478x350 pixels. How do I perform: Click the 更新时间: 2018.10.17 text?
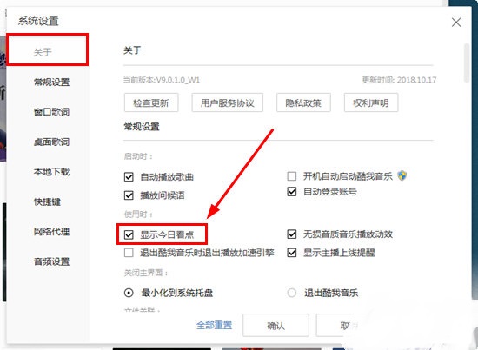pos(399,80)
